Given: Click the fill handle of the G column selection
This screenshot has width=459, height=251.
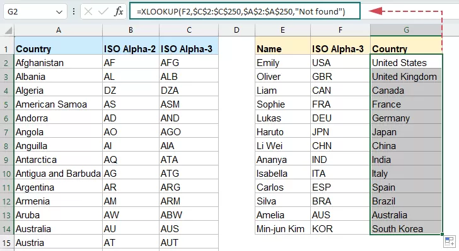Looking at the screenshot, I should pos(442,234).
